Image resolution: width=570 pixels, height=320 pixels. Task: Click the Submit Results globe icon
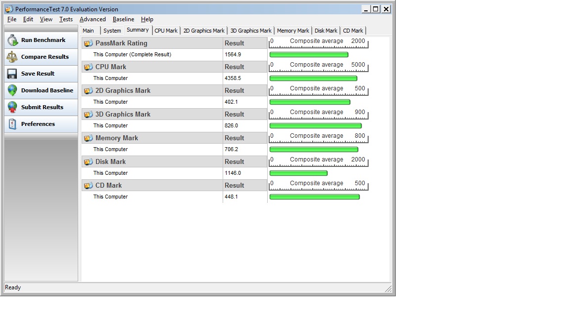point(12,107)
